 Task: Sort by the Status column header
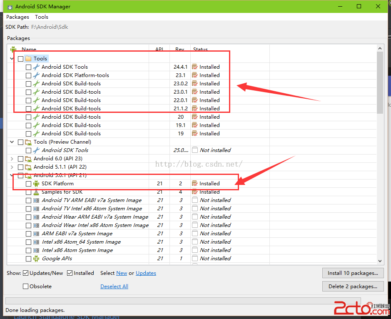[x=200, y=49]
